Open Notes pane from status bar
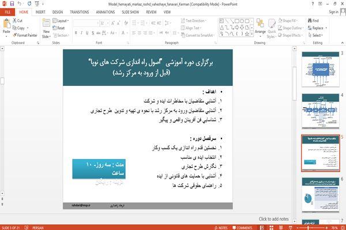The image size is (346, 230). tap(221, 228)
